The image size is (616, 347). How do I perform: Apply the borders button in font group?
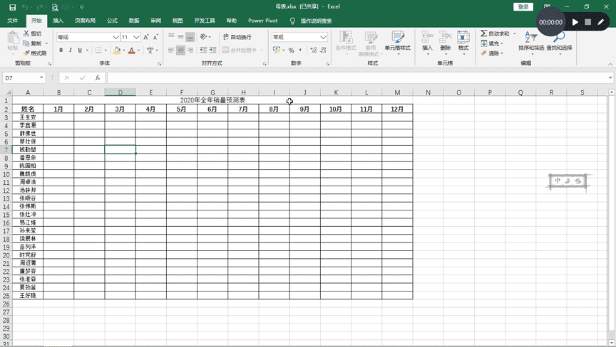click(x=98, y=50)
